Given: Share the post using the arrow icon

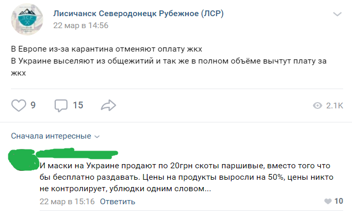Looking at the screenshot, I should coord(107,105).
